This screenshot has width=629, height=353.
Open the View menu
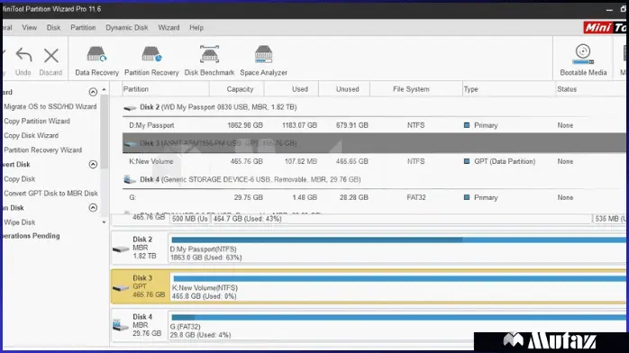(x=29, y=28)
